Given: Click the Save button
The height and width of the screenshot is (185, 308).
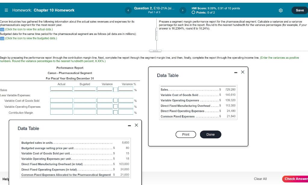Looking at the screenshot, I should tap(300, 10).
